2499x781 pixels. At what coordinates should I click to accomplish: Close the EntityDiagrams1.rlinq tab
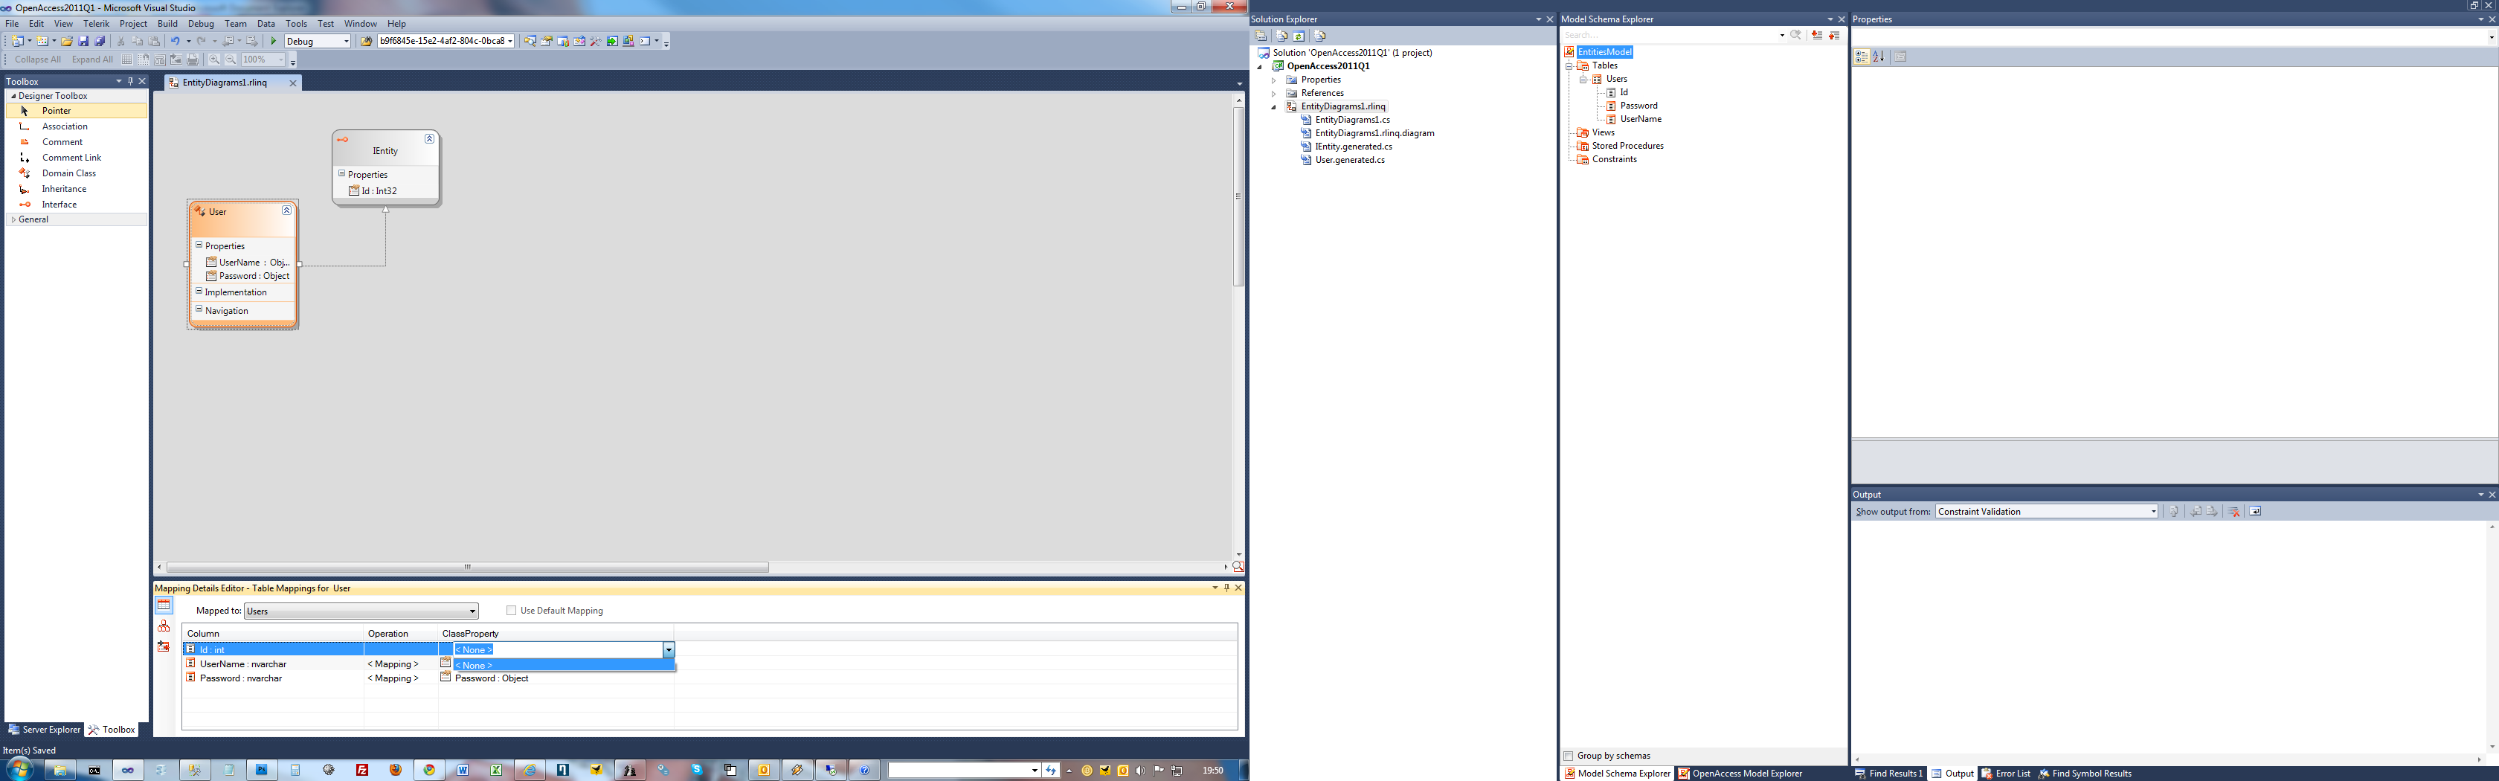(293, 83)
